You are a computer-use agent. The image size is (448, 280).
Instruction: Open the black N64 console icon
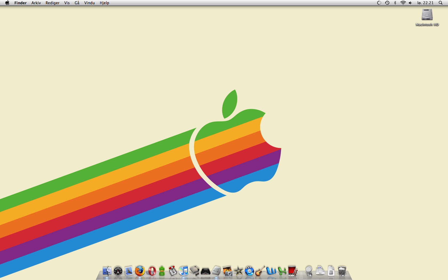206,271
